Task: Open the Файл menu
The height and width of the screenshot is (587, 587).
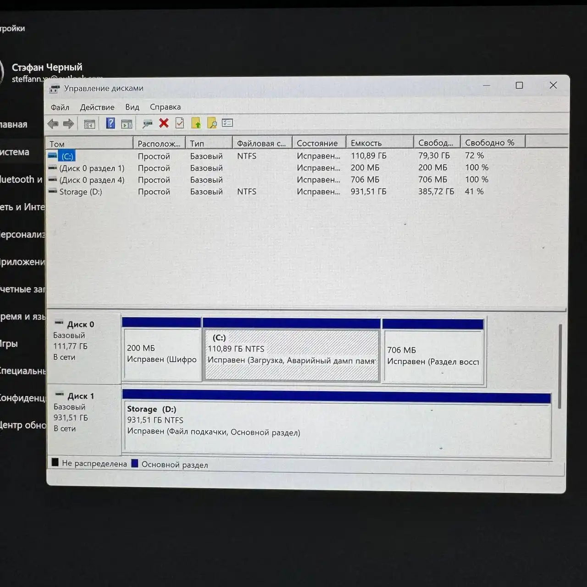Action: tap(60, 107)
